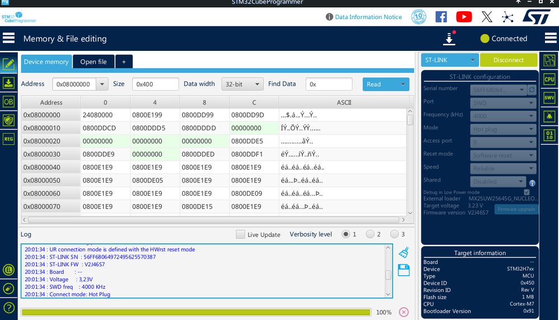Cancel operation with red X icon
Image resolution: width=559 pixels, height=320 pixels.
pyautogui.click(x=403, y=312)
